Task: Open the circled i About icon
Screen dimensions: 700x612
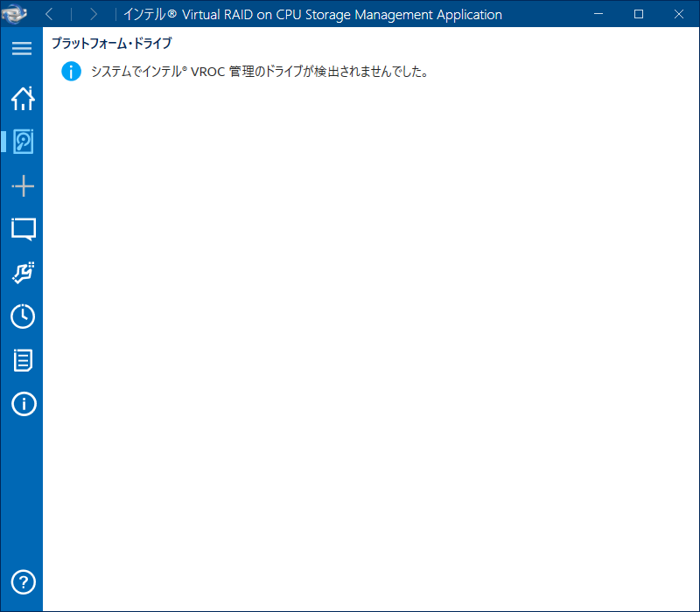Action: click(24, 404)
